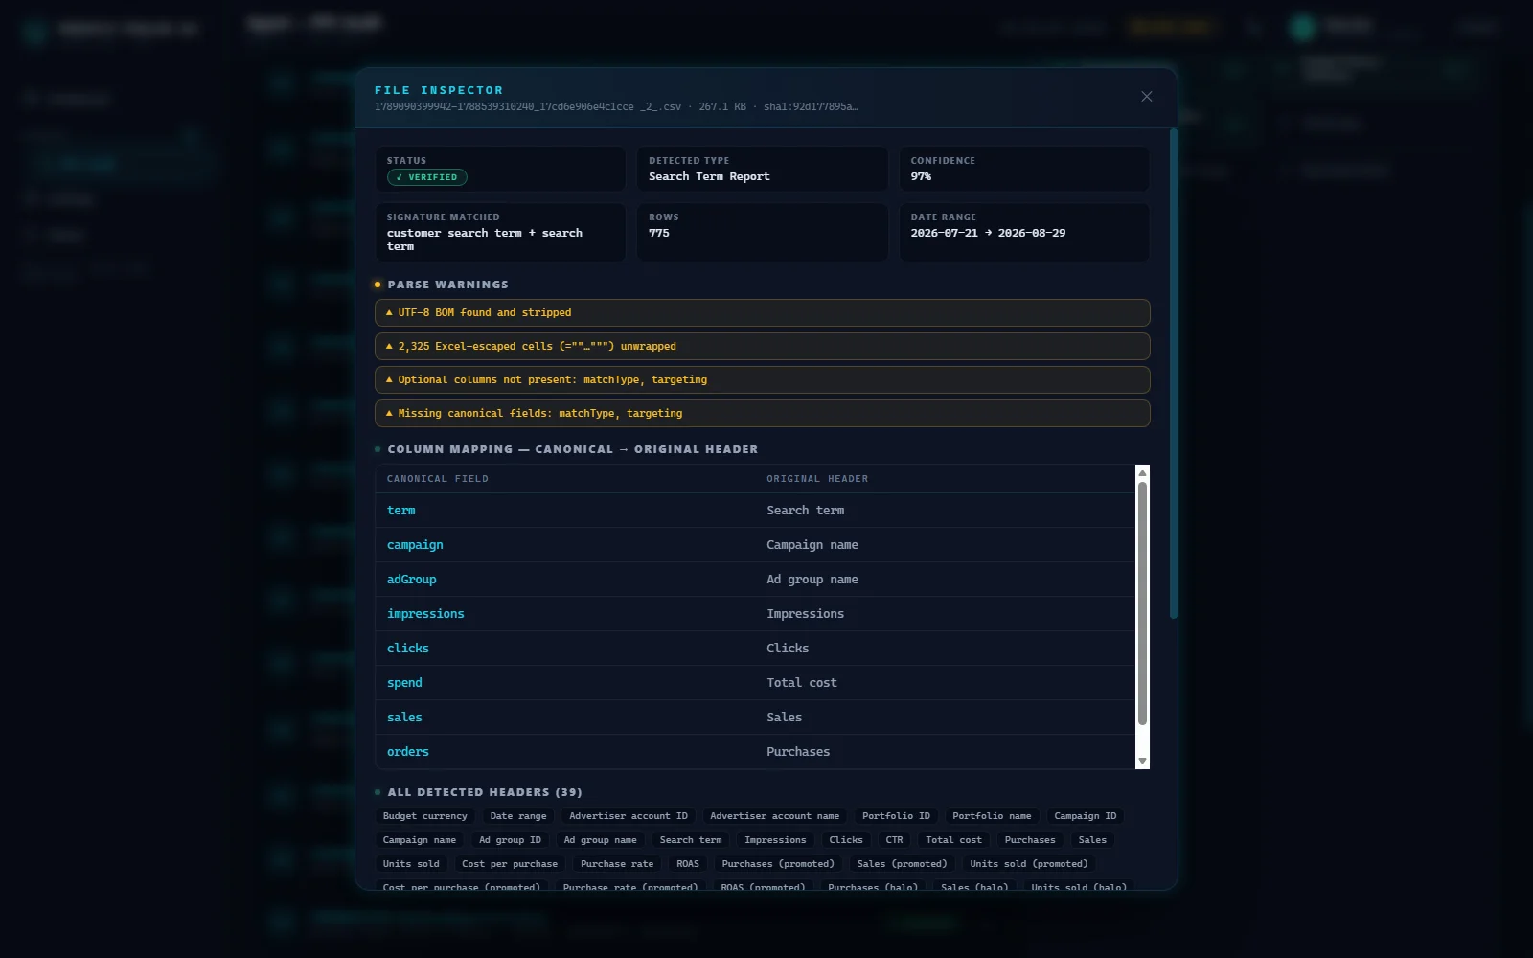This screenshot has width=1533, height=958.
Task: Click the scroll-down arrow of the column mapping table
Action: [1142, 761]
